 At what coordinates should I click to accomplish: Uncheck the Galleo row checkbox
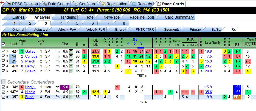3,52
